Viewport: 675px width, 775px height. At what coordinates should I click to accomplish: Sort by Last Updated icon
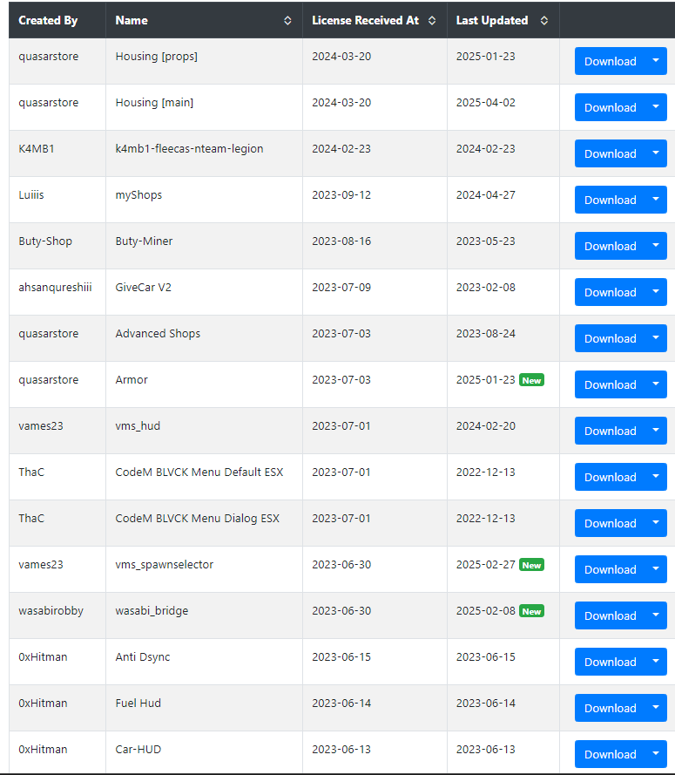(544, 21)
